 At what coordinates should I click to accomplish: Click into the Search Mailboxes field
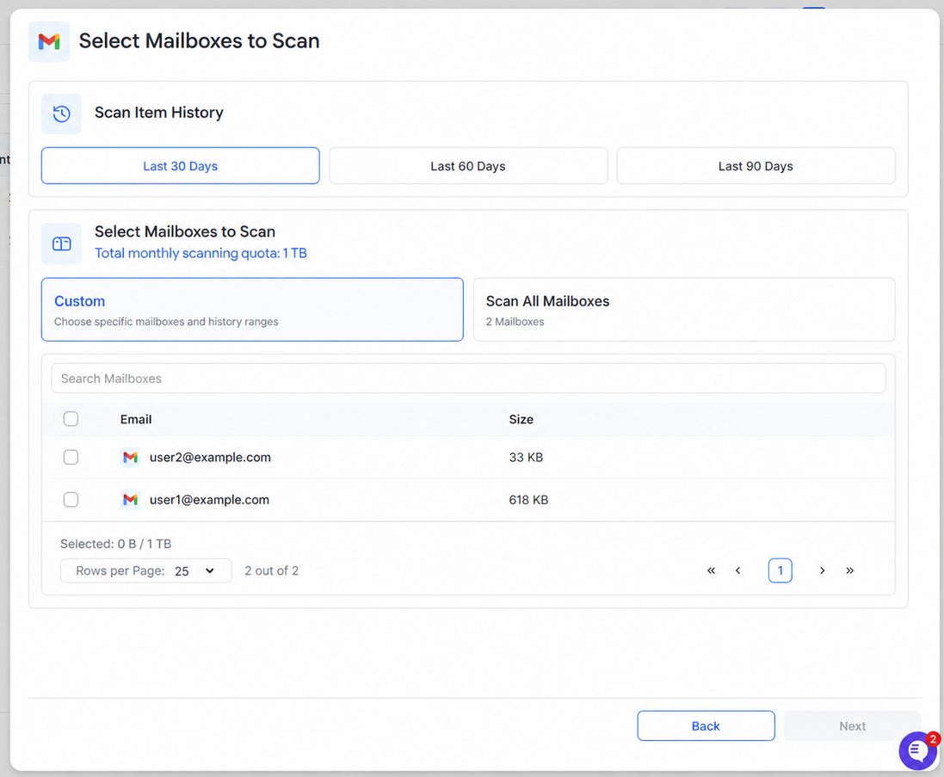click(468, 379)
